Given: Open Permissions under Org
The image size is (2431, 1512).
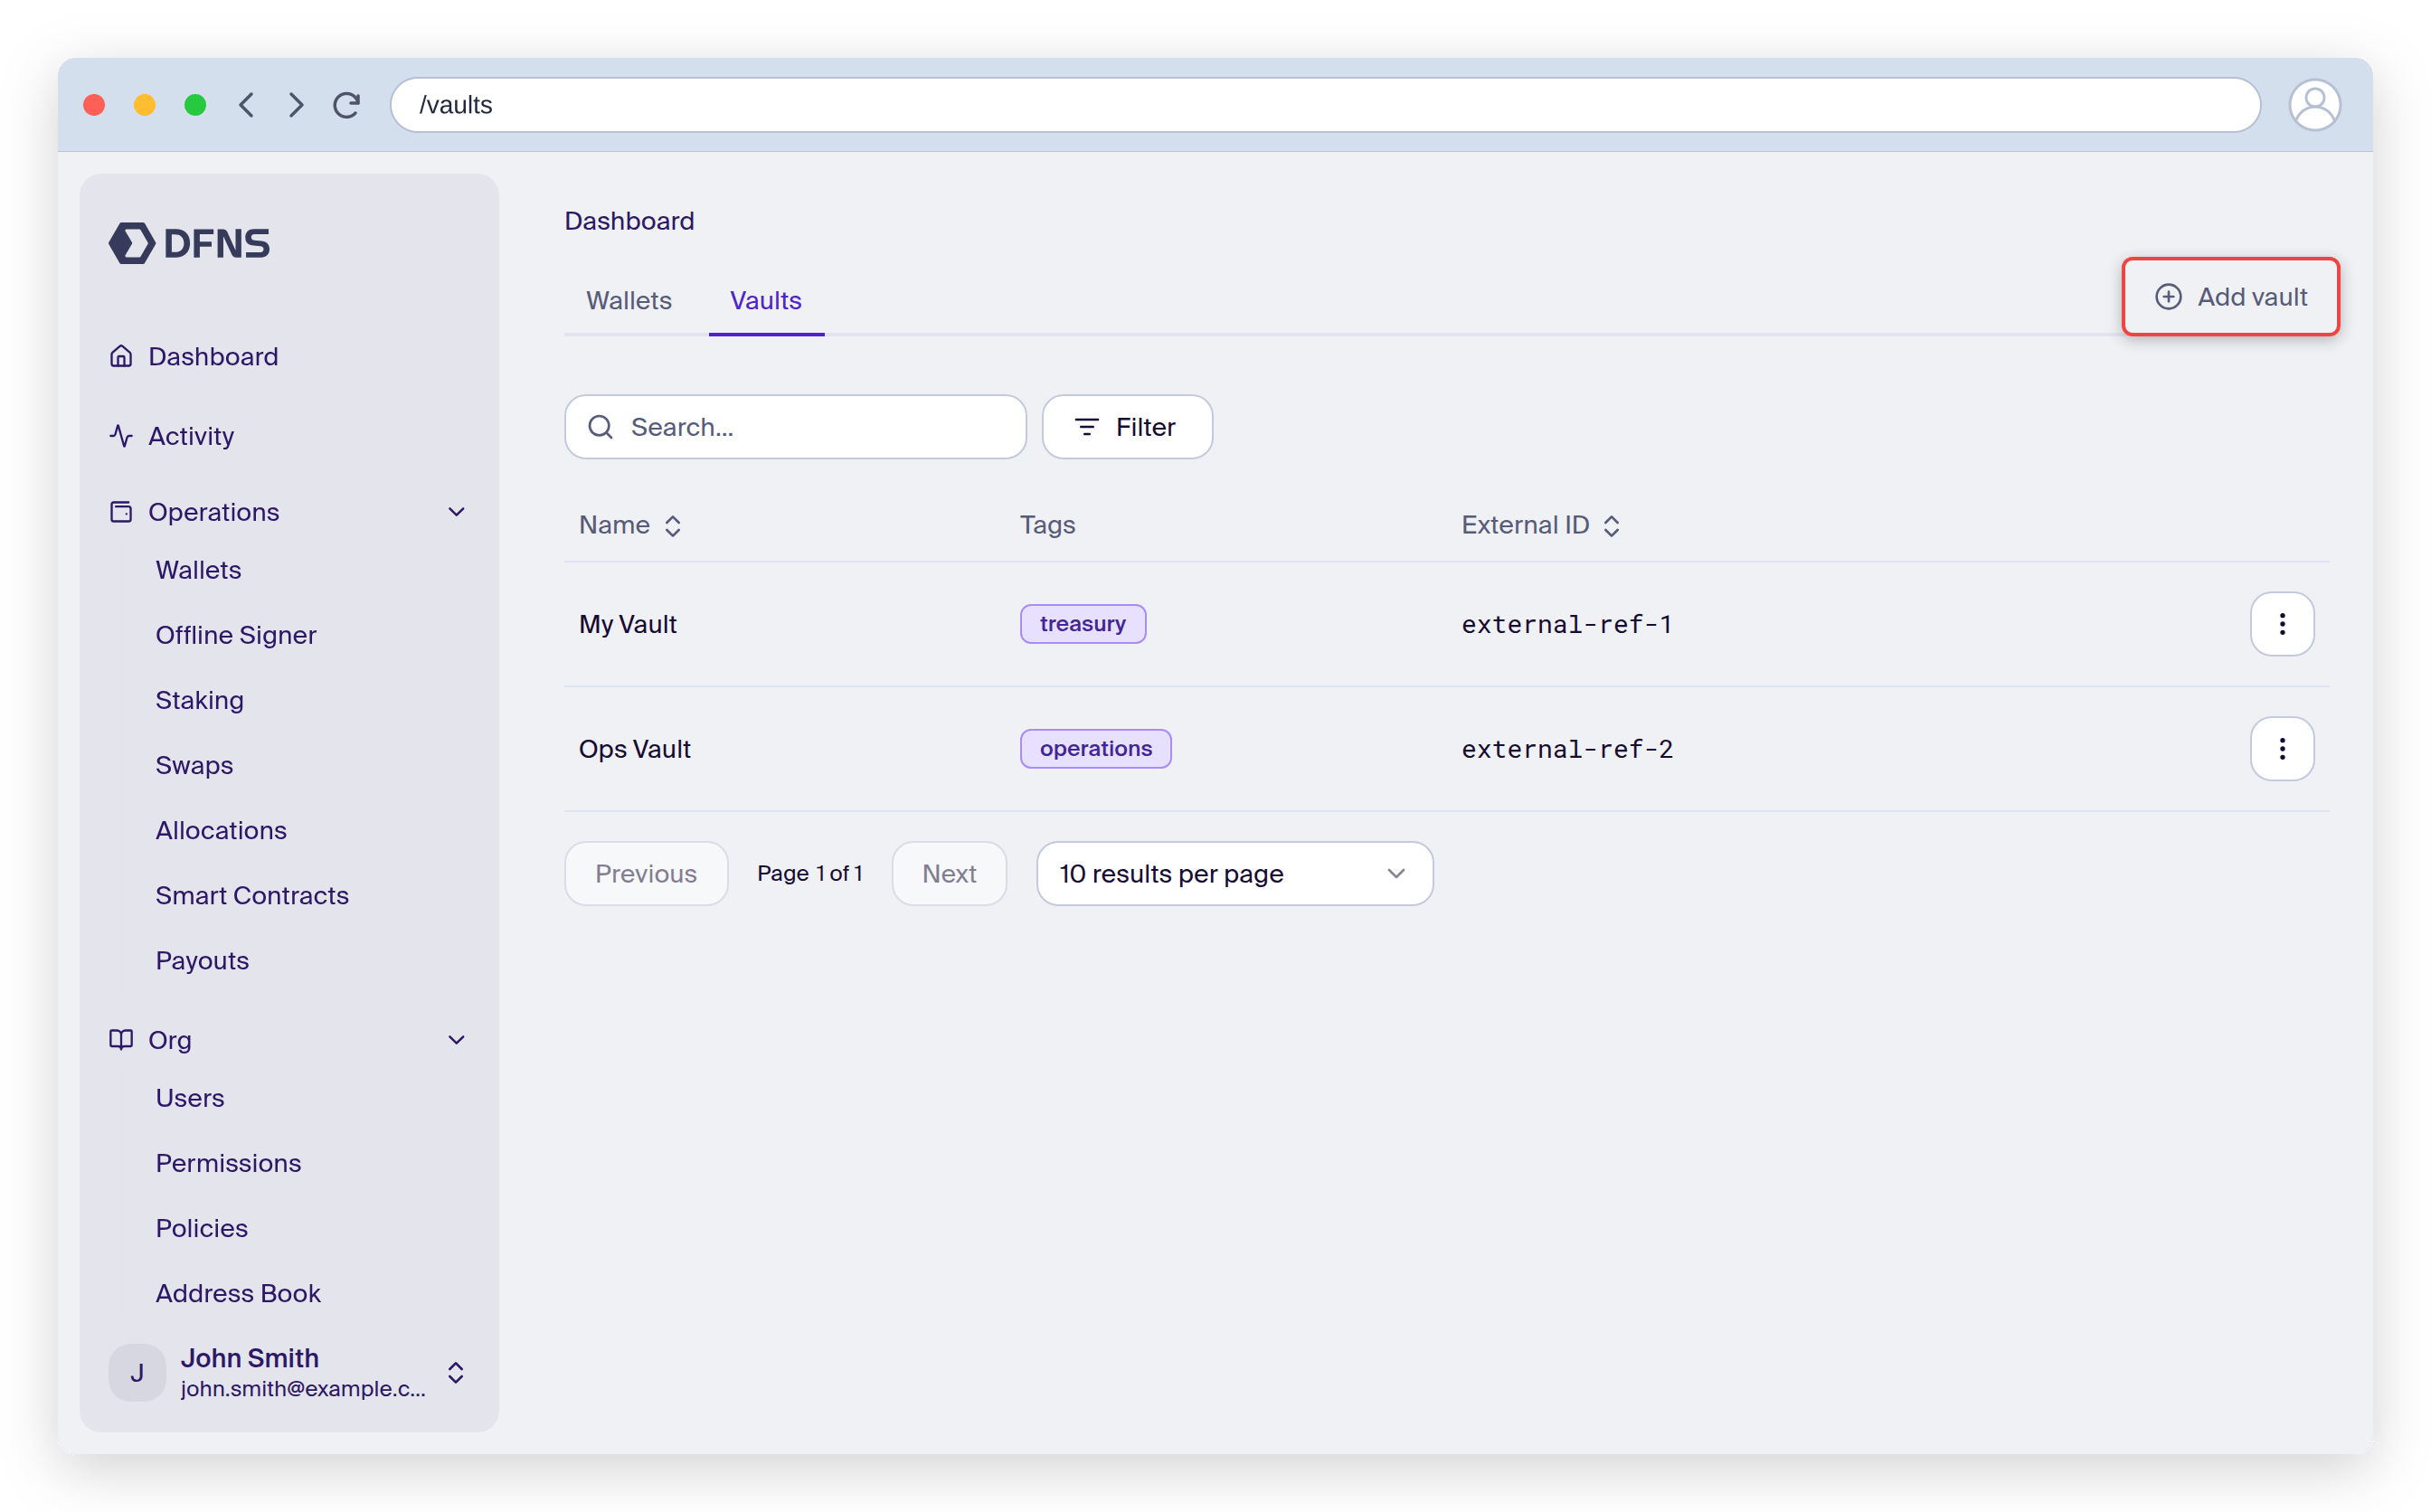Looking at the screenshot, I should click(228, 1163).
